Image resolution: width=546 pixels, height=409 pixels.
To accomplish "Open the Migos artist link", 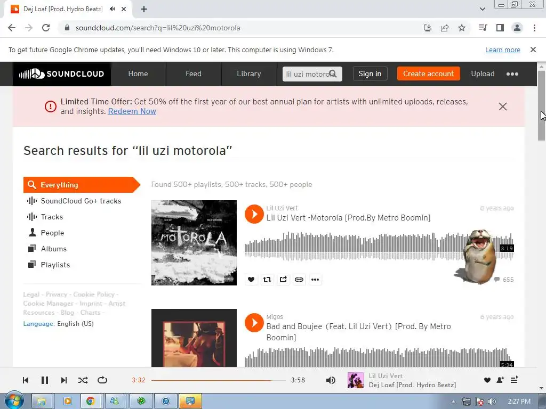I will point(275,317).
